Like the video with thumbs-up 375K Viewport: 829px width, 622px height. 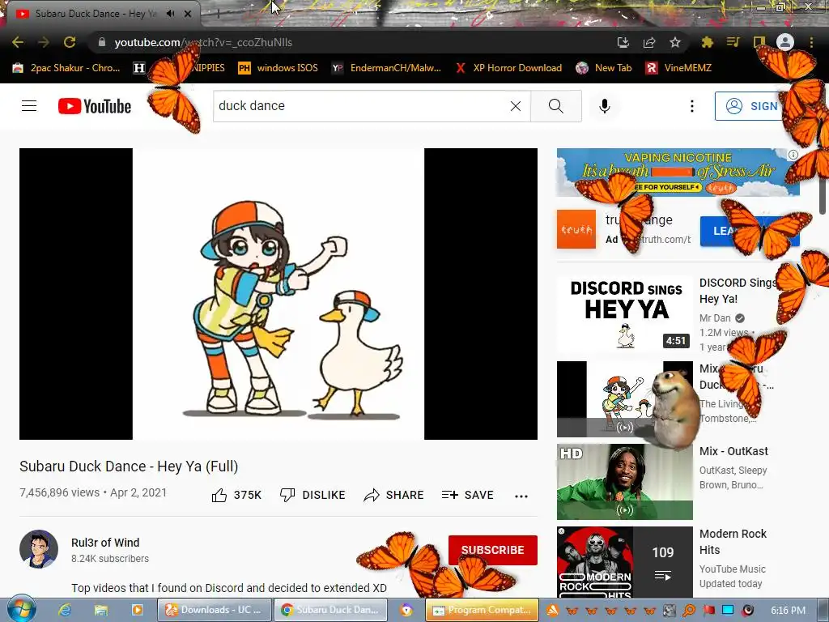click(x=236, y=495)
